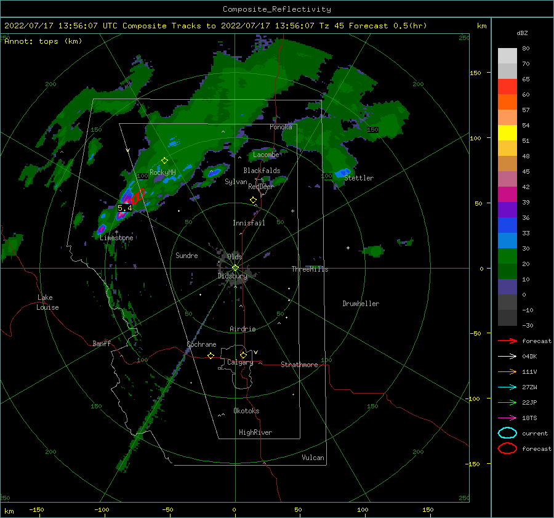Click the Vulcan label
Image resolution: width=554 pixels, height=518 pixels.
tap(313, 458)
